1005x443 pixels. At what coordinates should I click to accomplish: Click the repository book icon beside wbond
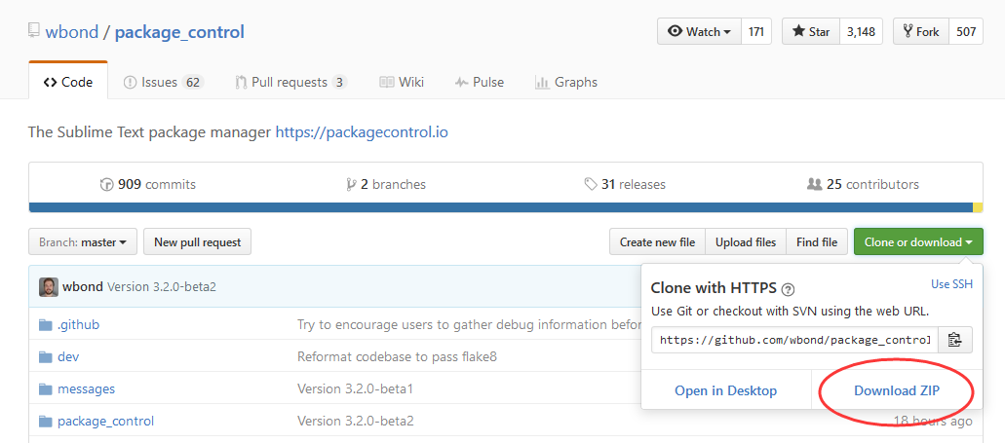coord(33,31)
